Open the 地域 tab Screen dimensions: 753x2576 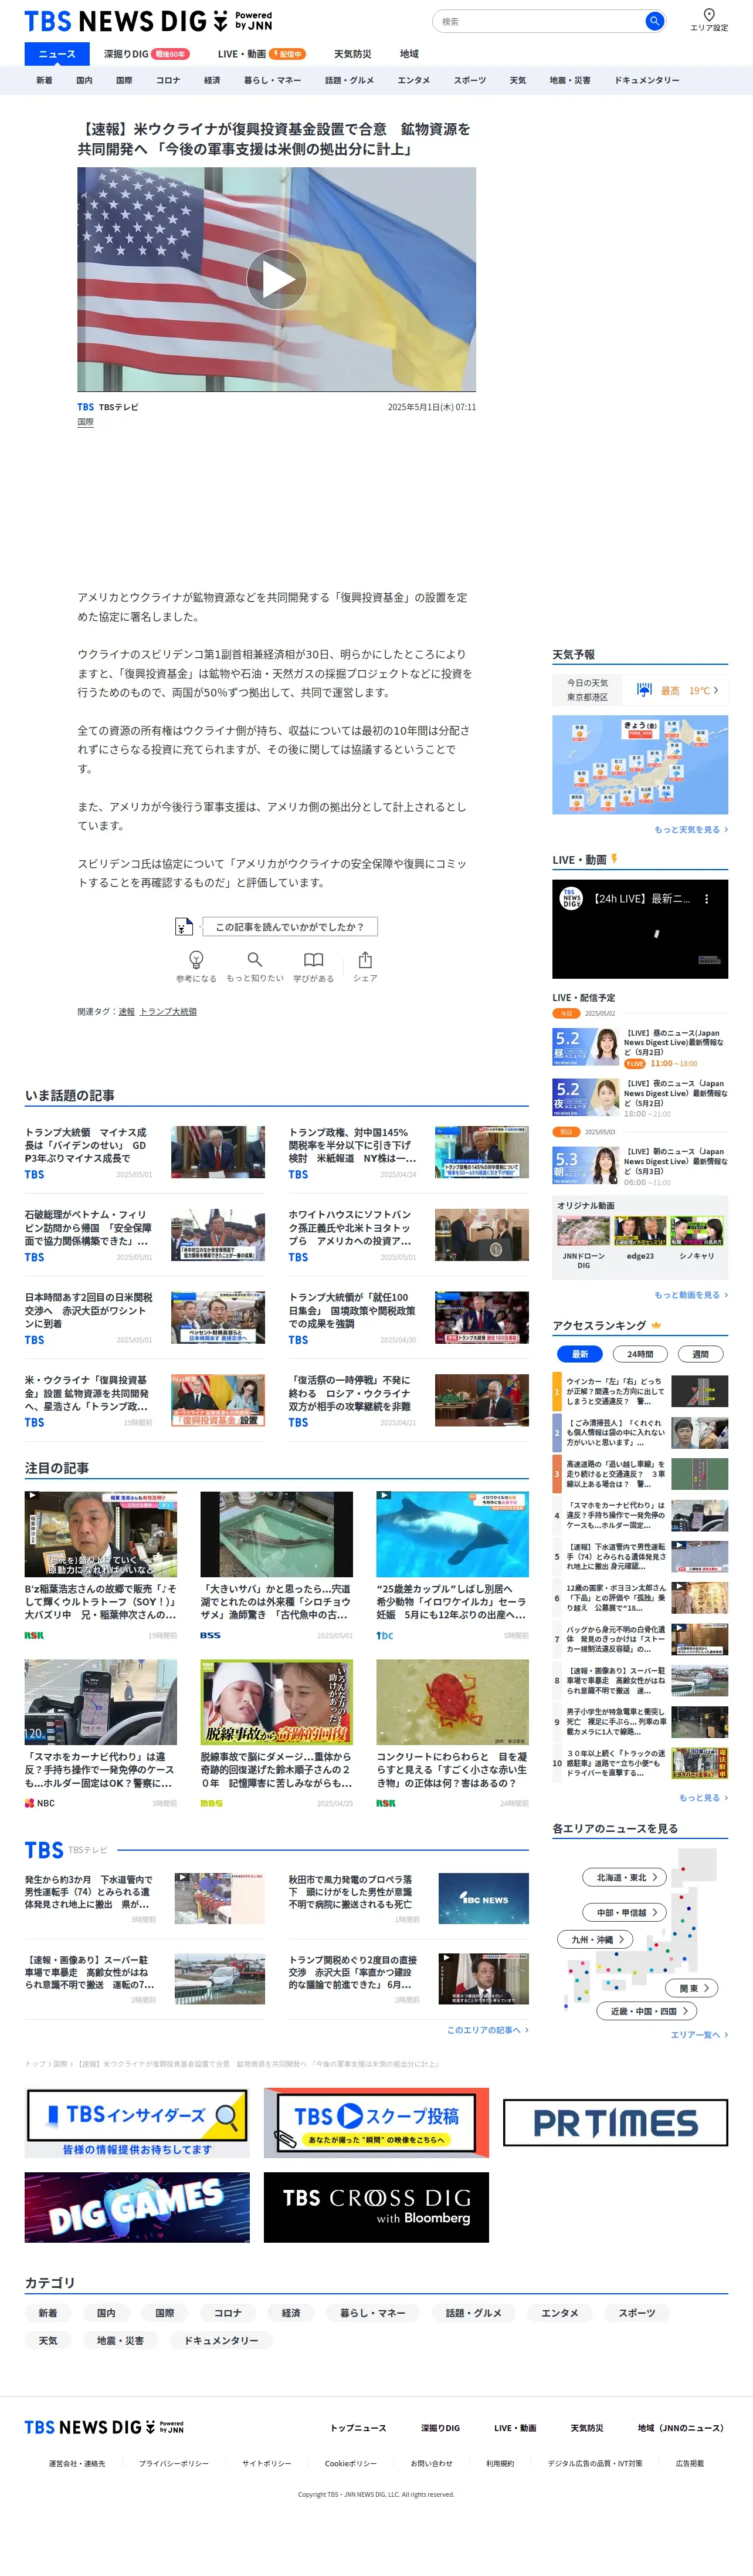409,54
